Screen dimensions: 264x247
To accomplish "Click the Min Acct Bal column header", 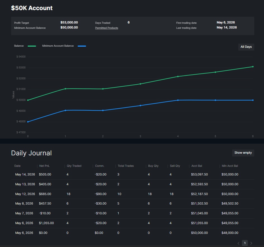I will click(230, 166).
